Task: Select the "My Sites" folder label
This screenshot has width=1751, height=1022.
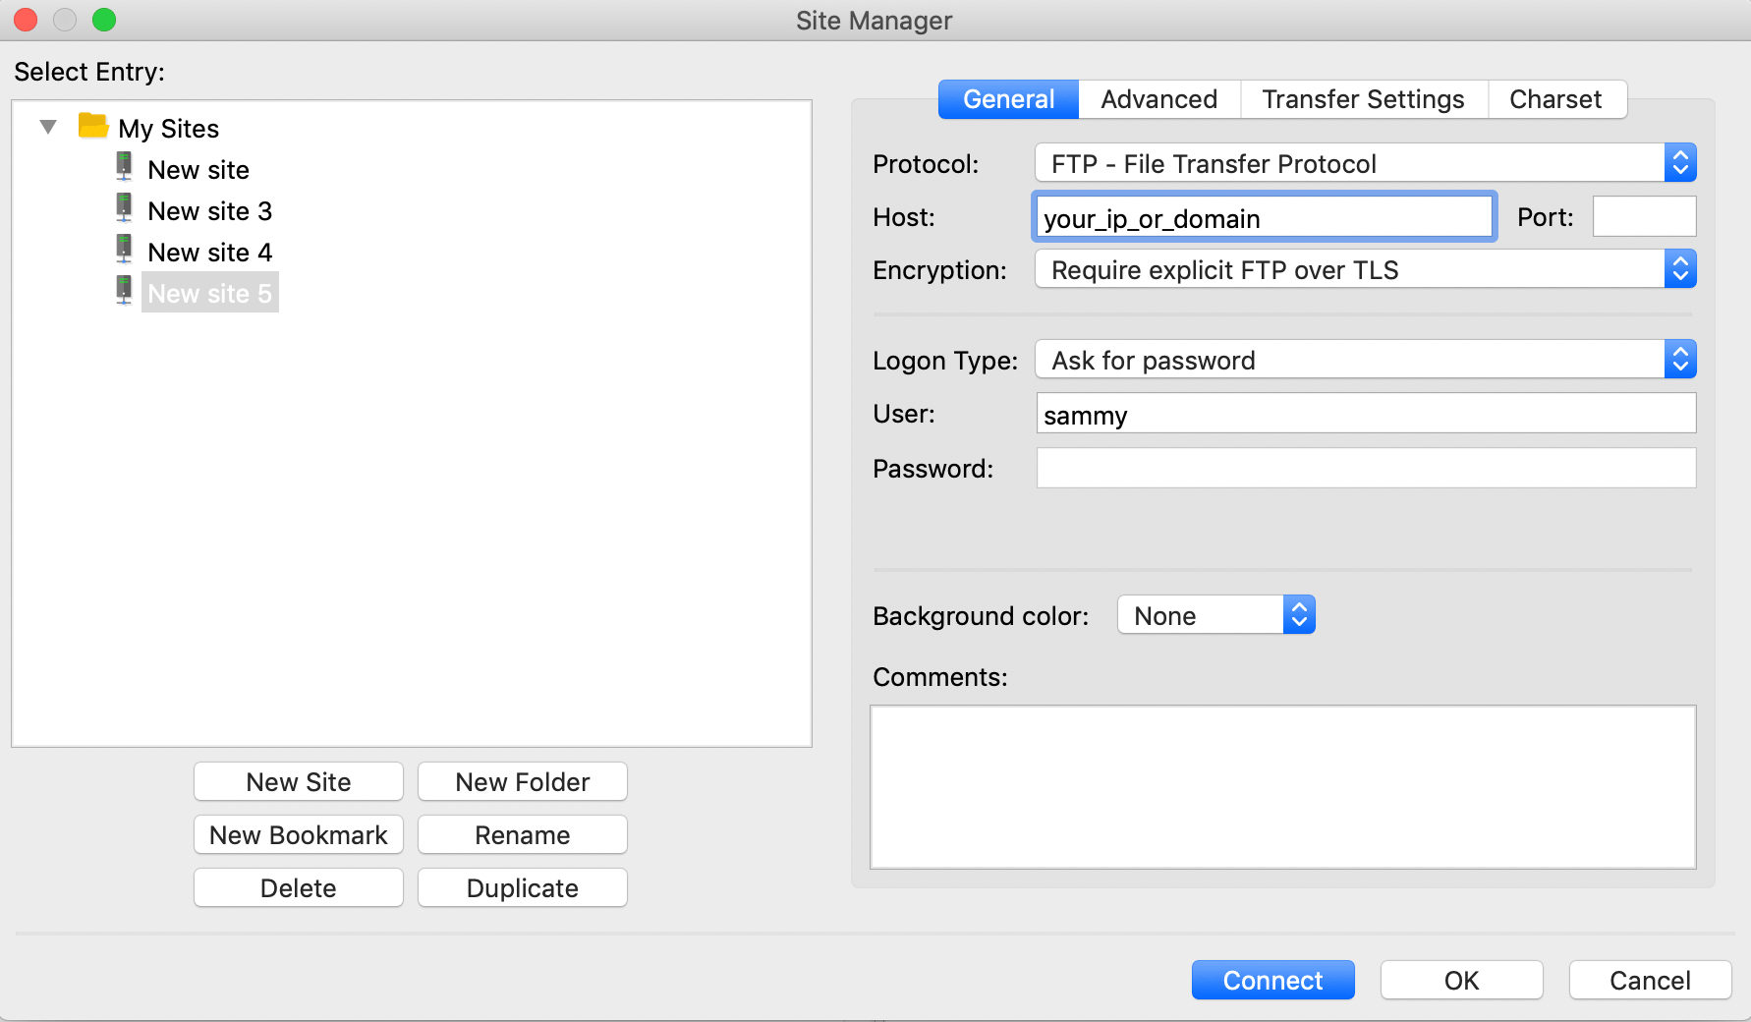Action: tap(169, 129)
